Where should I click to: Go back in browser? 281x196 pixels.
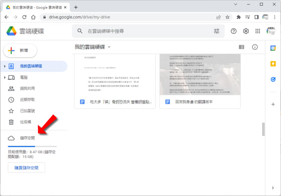[7, 17]
